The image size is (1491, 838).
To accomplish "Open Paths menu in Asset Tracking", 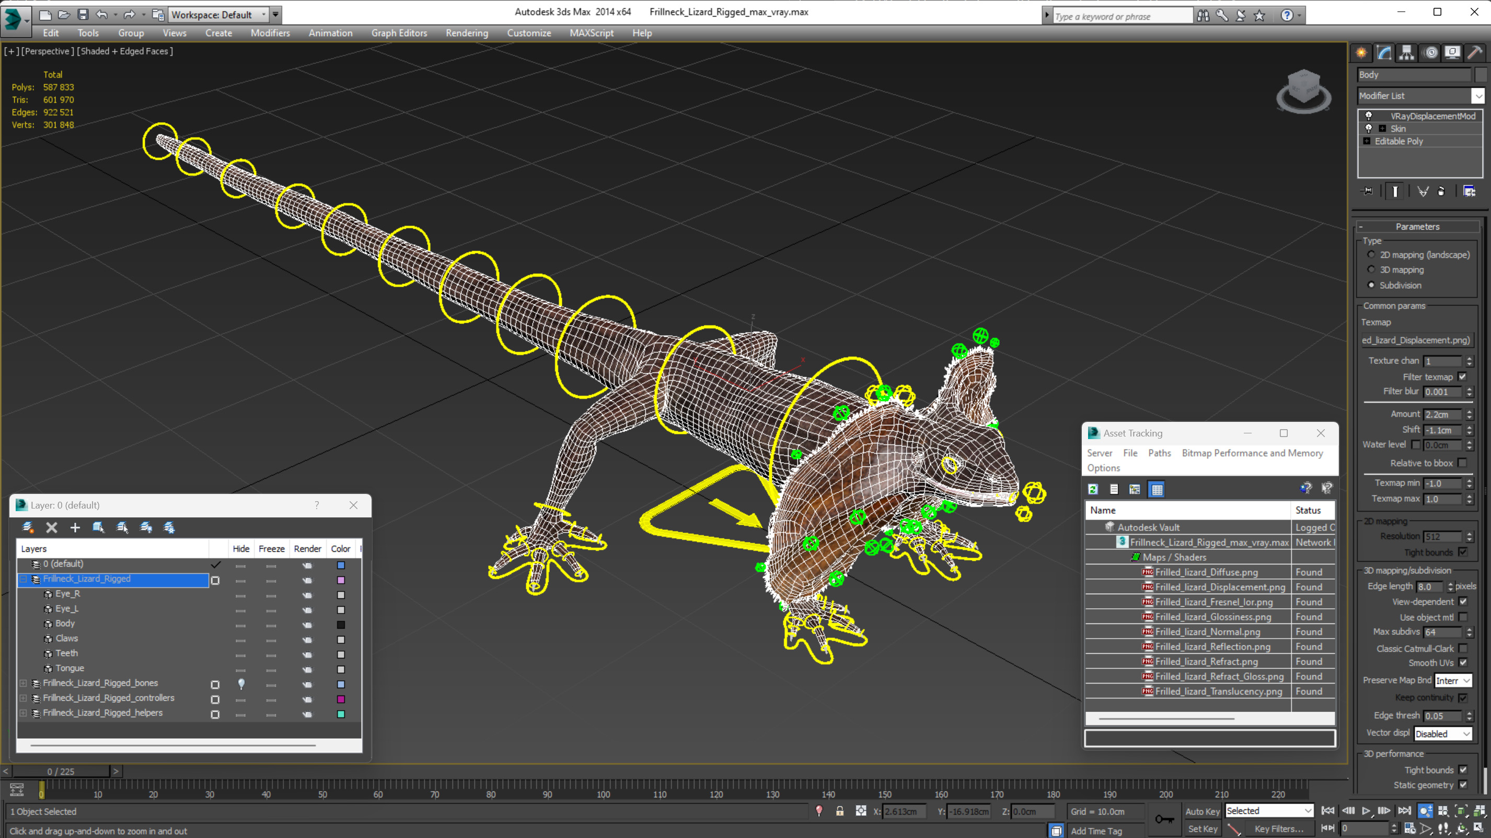I will [1159, 453].
